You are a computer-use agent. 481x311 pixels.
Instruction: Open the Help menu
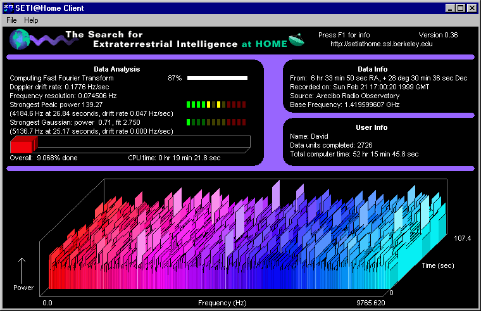(x=31, y=20)
